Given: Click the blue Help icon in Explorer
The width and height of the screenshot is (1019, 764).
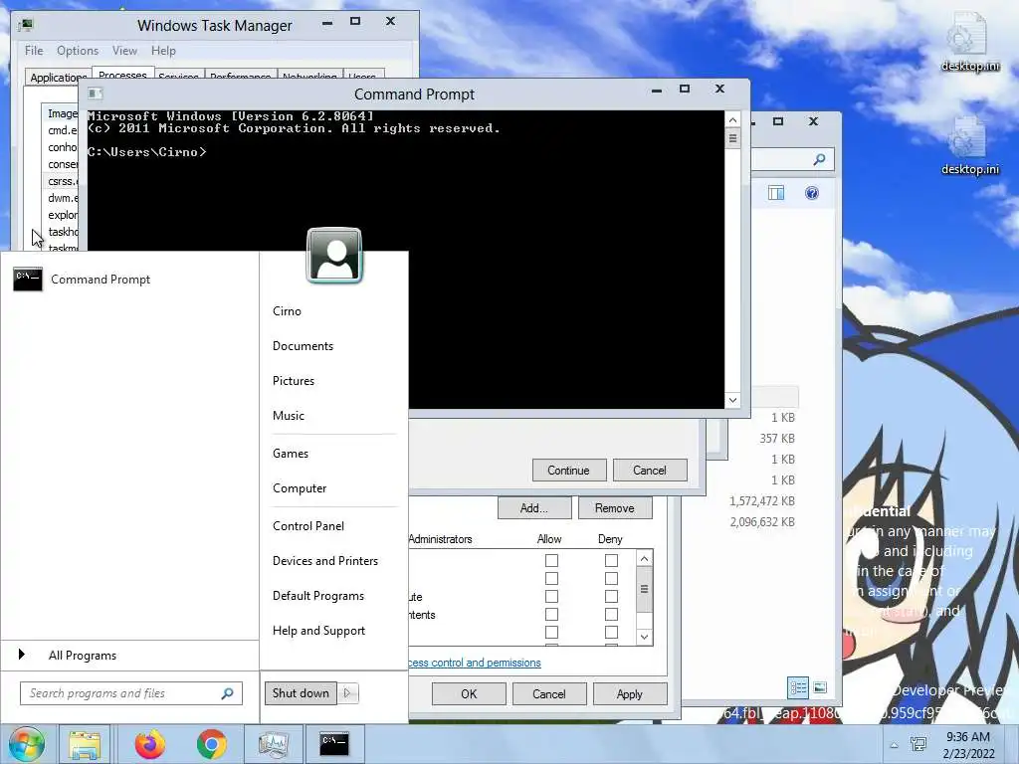Looking at the screenshot, I should pos(812,193).
